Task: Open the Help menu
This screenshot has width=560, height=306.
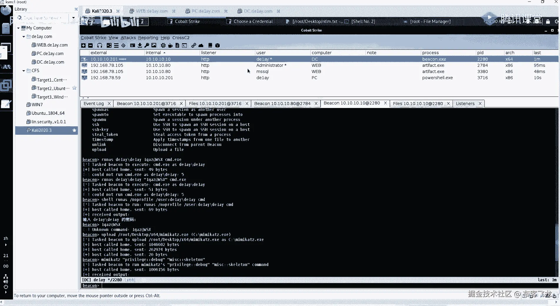Action: click(165, 38)
